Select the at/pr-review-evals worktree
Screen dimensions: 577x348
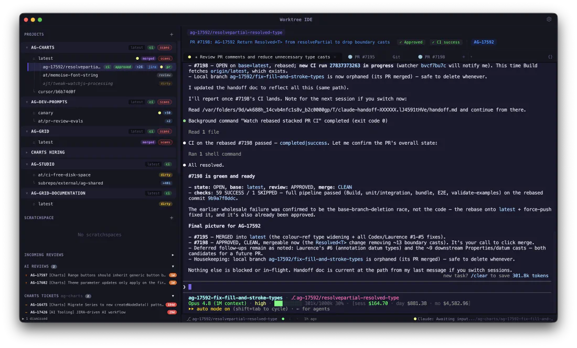click(60, 121)
